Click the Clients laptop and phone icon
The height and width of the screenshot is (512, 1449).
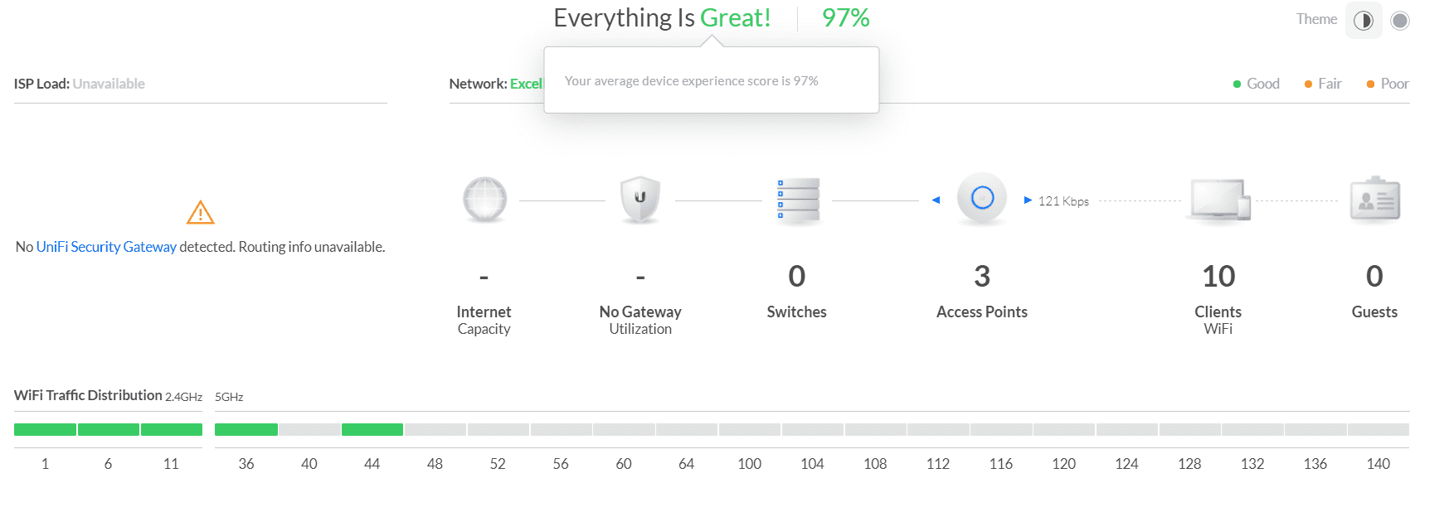click(x=1219, y=200)
